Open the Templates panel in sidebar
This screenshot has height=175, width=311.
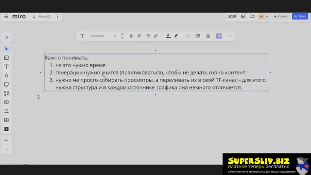point(6,58)
